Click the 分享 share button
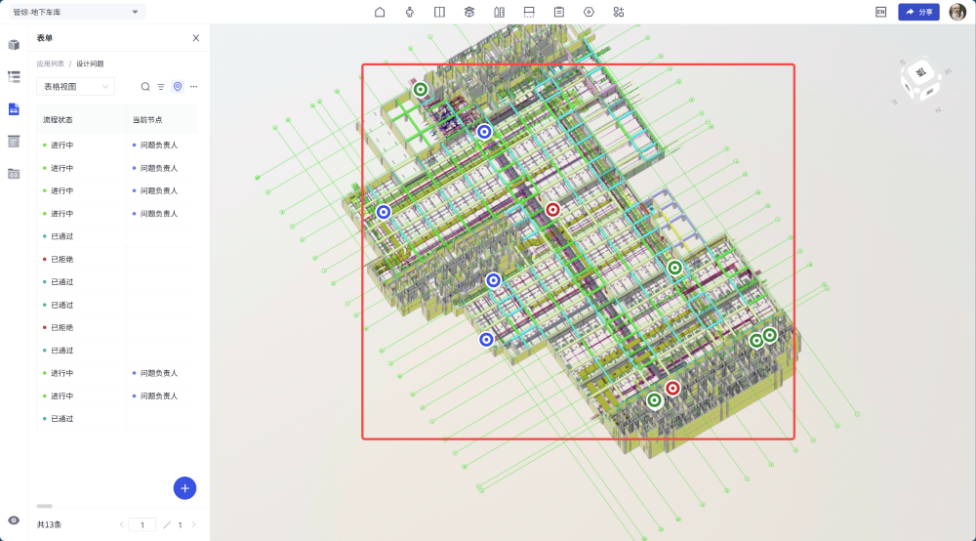Screen dimensions: 976x541 [x=918, y=12]
